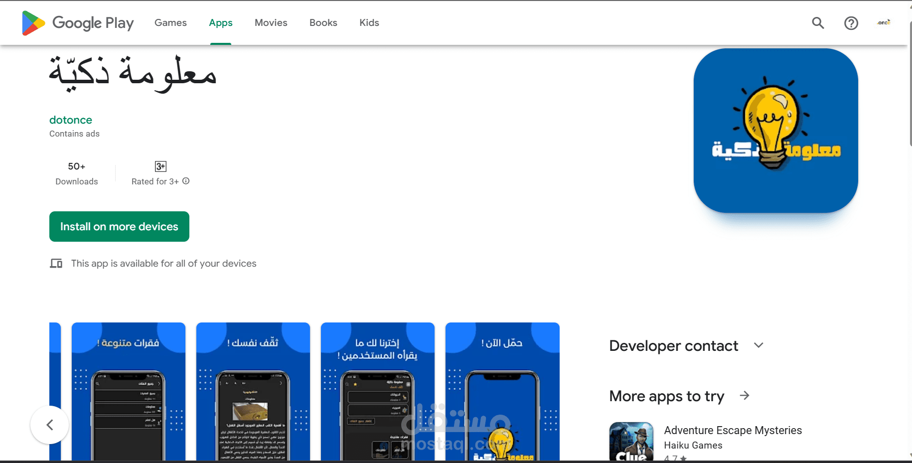Open the Adventure Escape Mysteries title link
Screen dimensions: 912x463
tap(733, 430)
